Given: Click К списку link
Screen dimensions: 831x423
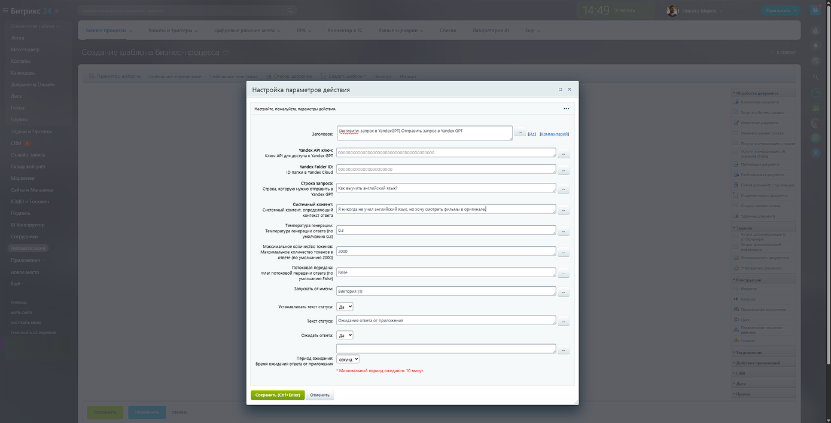Looking at the screenshot, I should [786, 53].
